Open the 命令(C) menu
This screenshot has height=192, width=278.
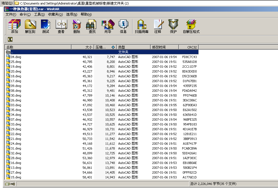pos(25,14)
